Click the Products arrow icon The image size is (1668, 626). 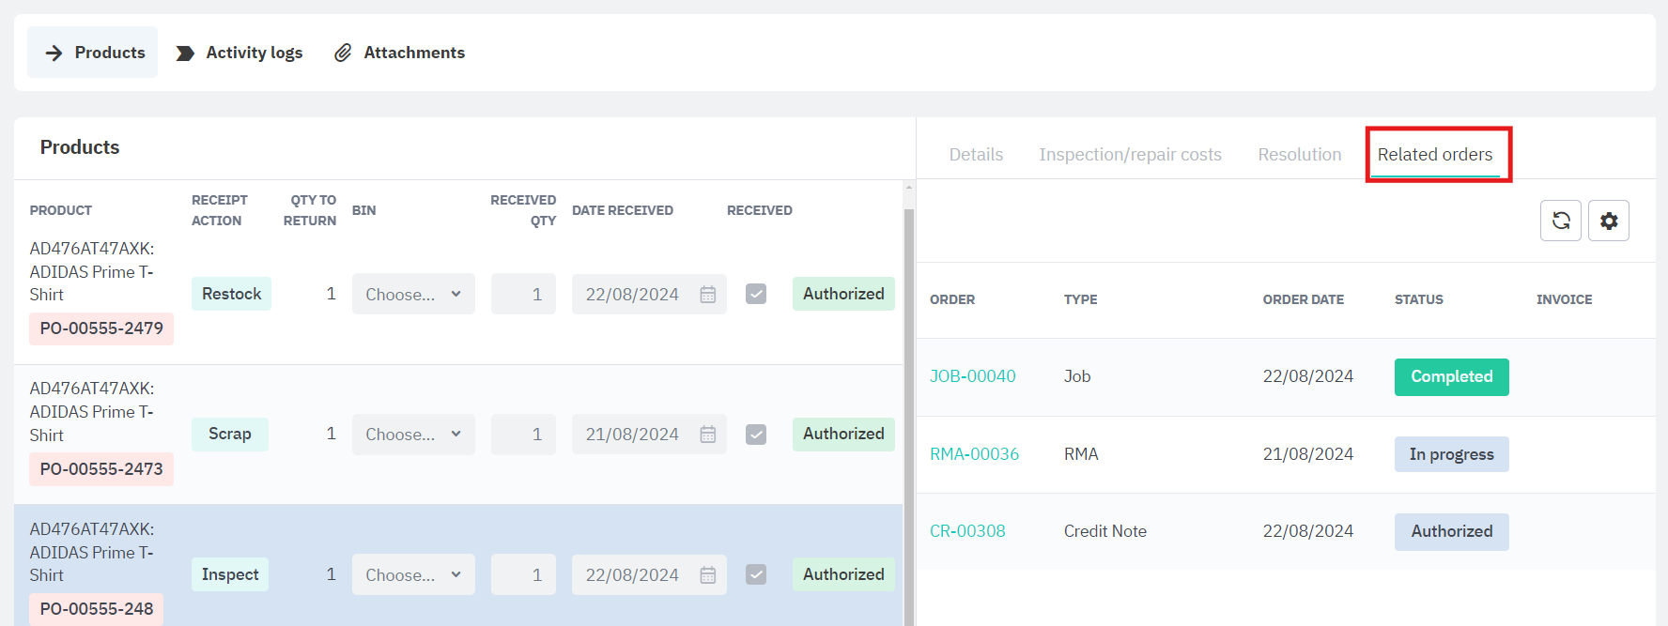(x=54, y=53)
